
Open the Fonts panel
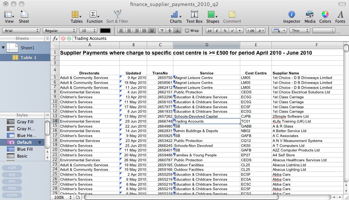(x=340, y=17)
